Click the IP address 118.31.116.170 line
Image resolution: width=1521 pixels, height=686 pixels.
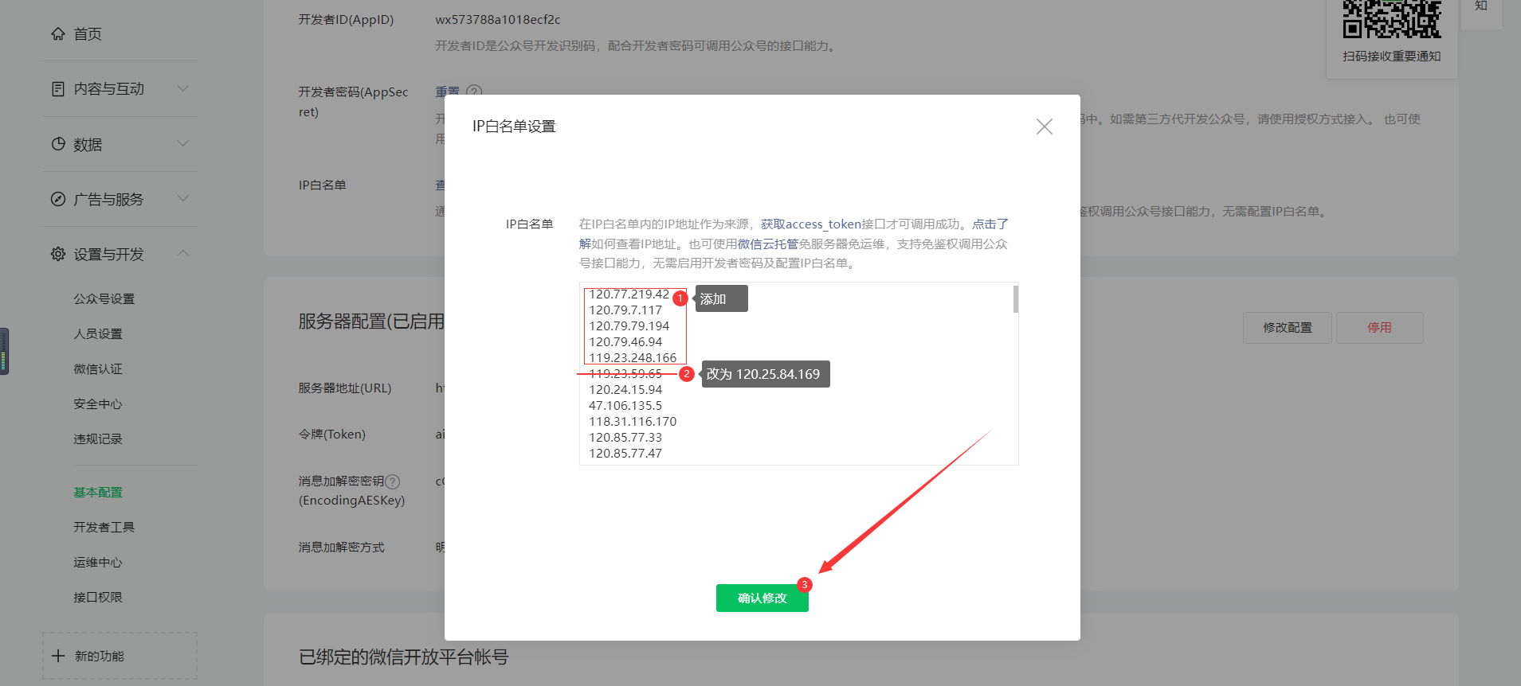[633, 422]
